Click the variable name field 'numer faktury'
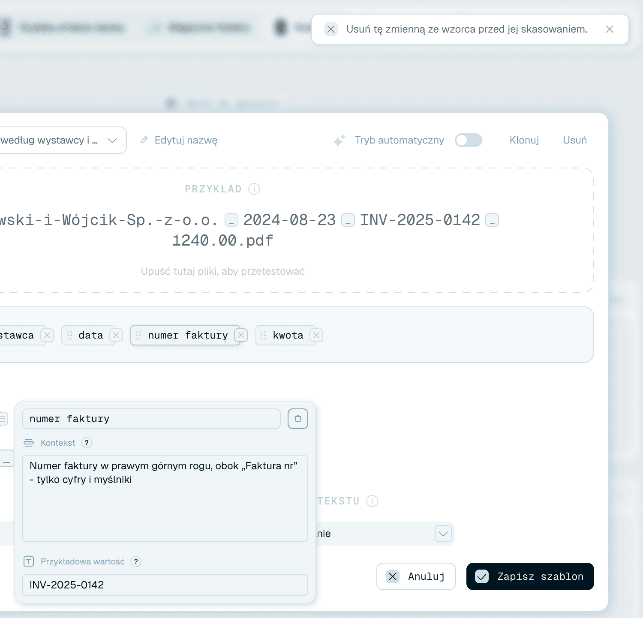 point(151,419)
